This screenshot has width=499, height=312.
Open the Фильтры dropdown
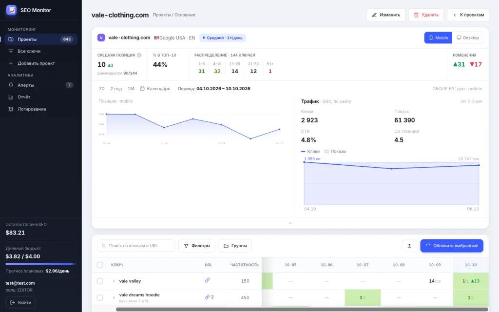pyautogui.click(x=197, y=246)
